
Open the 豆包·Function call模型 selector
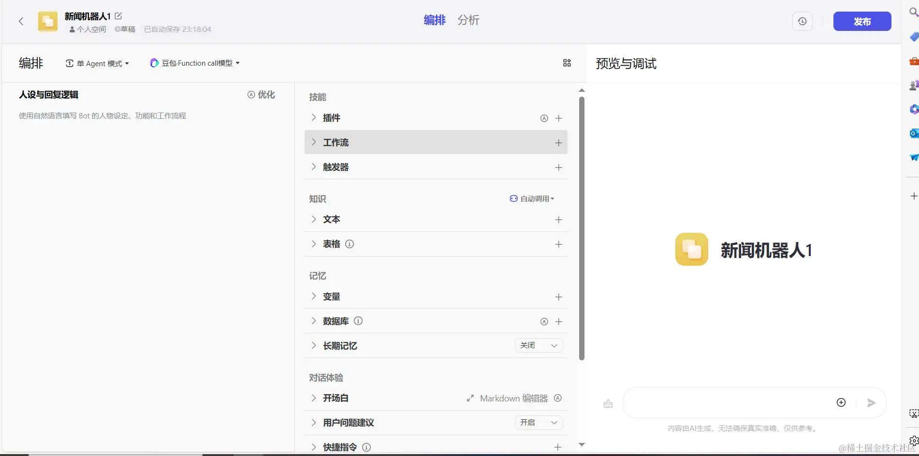click(x=195, y=63)
